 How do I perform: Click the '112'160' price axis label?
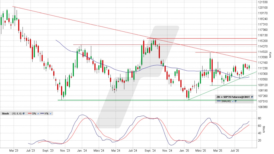[x=263, y=63]
